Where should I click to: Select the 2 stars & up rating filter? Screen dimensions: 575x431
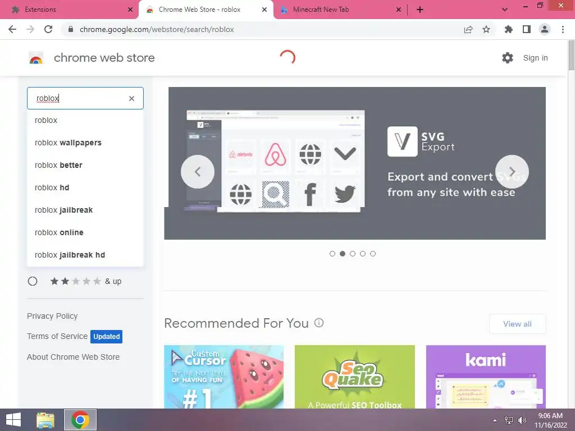pos(33,281)
